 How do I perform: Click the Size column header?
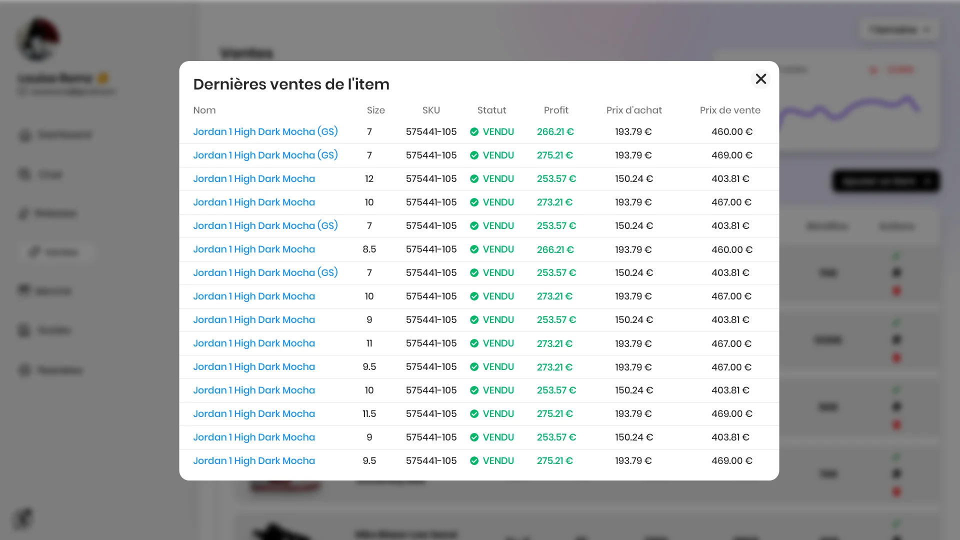tap(376, 110)
